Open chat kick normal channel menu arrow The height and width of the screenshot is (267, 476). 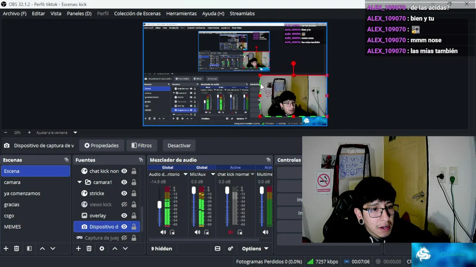pyautogui.click(x=253, y=174)
